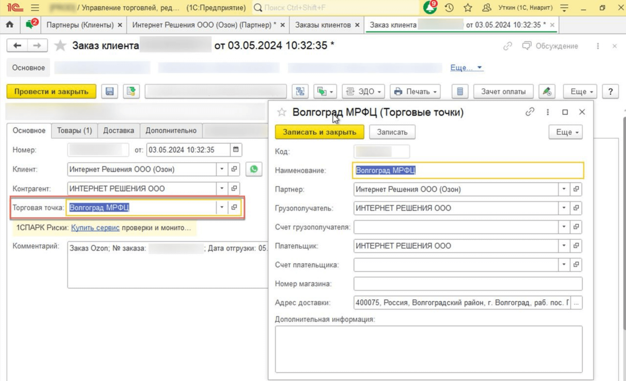Expand the ЭДО dropdown menu

coord(363,92)
